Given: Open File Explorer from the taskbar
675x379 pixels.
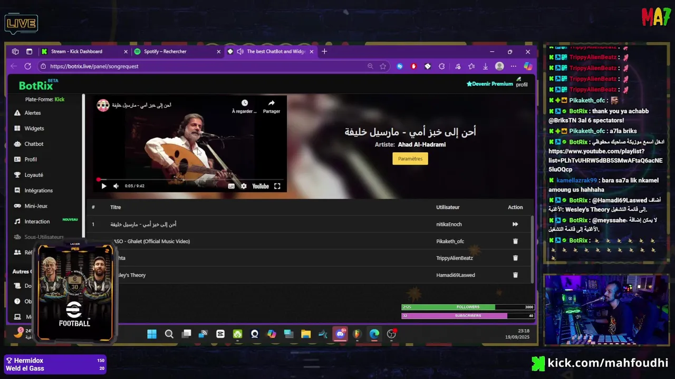Looking at the screenshot, I should 306,334.
